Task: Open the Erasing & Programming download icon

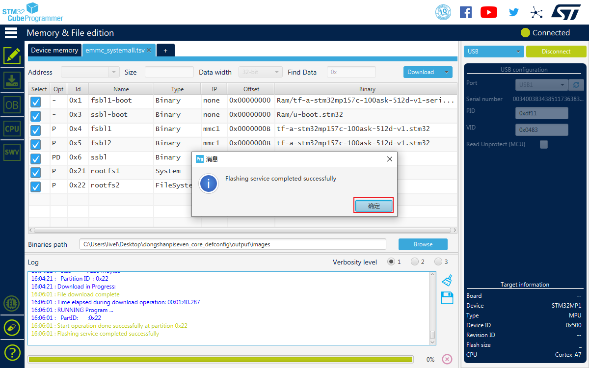Action: pos(12,80)
